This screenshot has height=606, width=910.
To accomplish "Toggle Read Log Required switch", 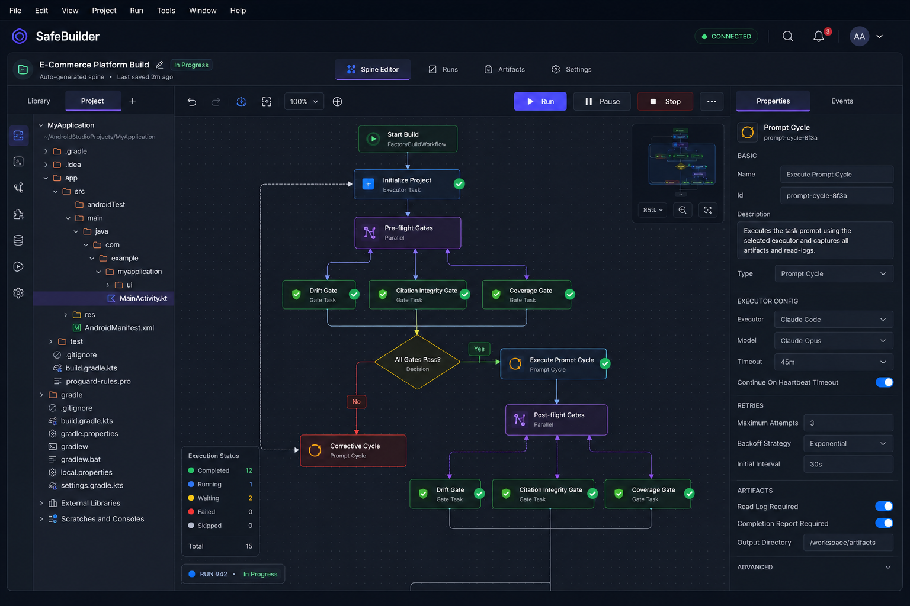I will pyautogui.click(x=885, y=506).
